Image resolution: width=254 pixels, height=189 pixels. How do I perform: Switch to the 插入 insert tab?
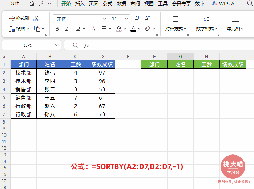tap(80, 3)
